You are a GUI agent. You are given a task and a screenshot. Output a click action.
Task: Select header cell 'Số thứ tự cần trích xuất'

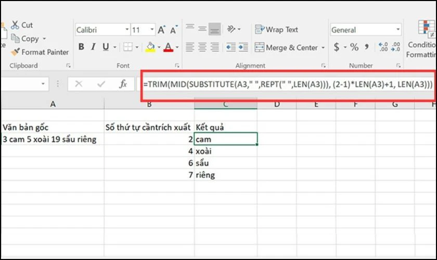click(x=149, y=127)
